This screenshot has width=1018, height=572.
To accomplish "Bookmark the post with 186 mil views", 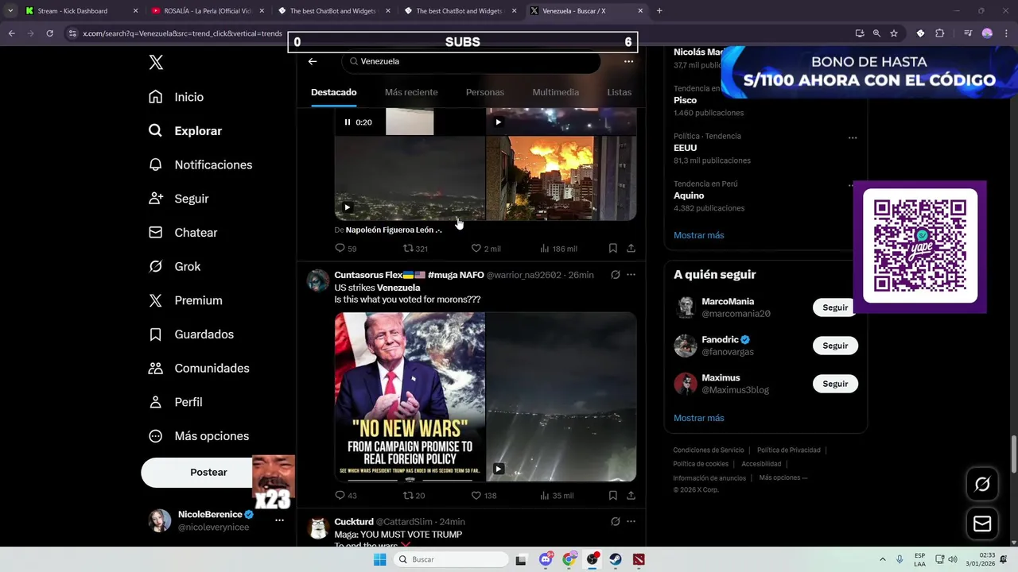I will click(613, 249).
